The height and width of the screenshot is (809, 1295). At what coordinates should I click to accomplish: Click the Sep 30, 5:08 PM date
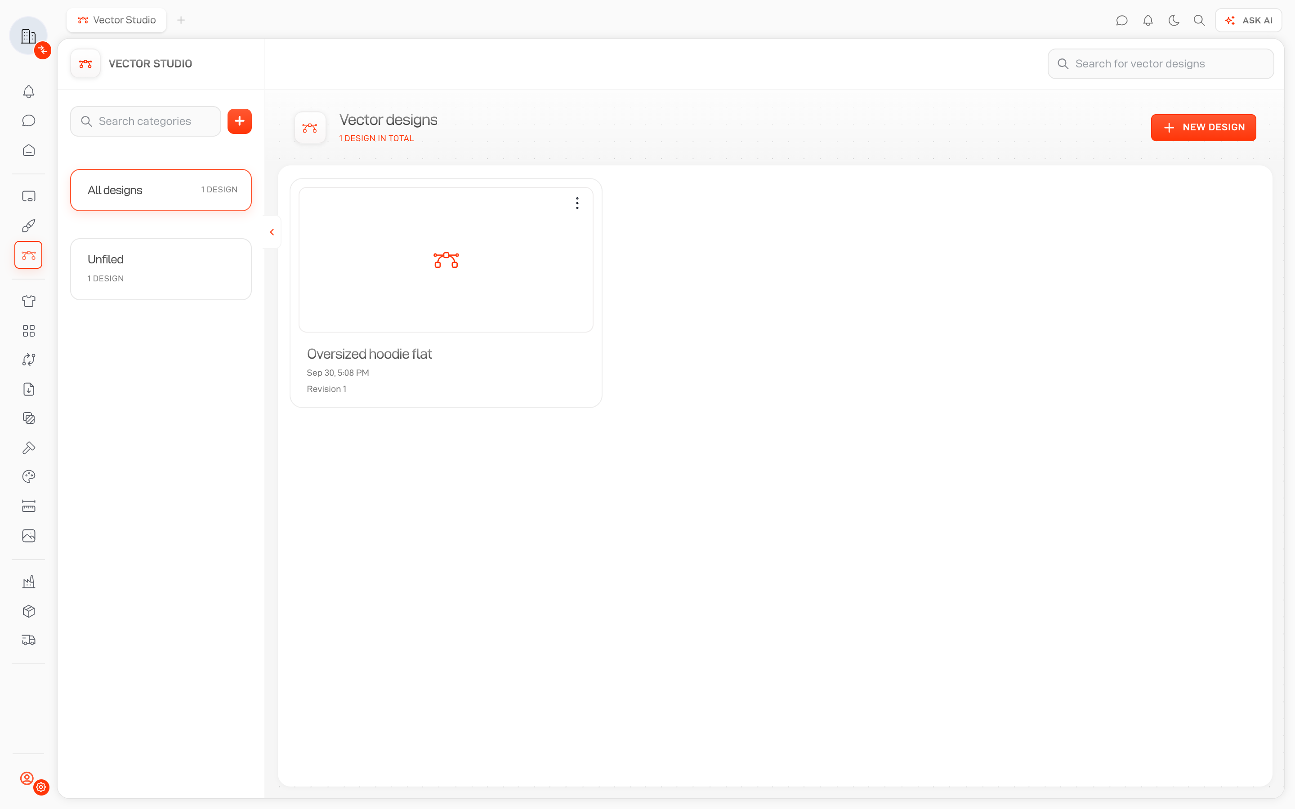[x=338, y=373]
